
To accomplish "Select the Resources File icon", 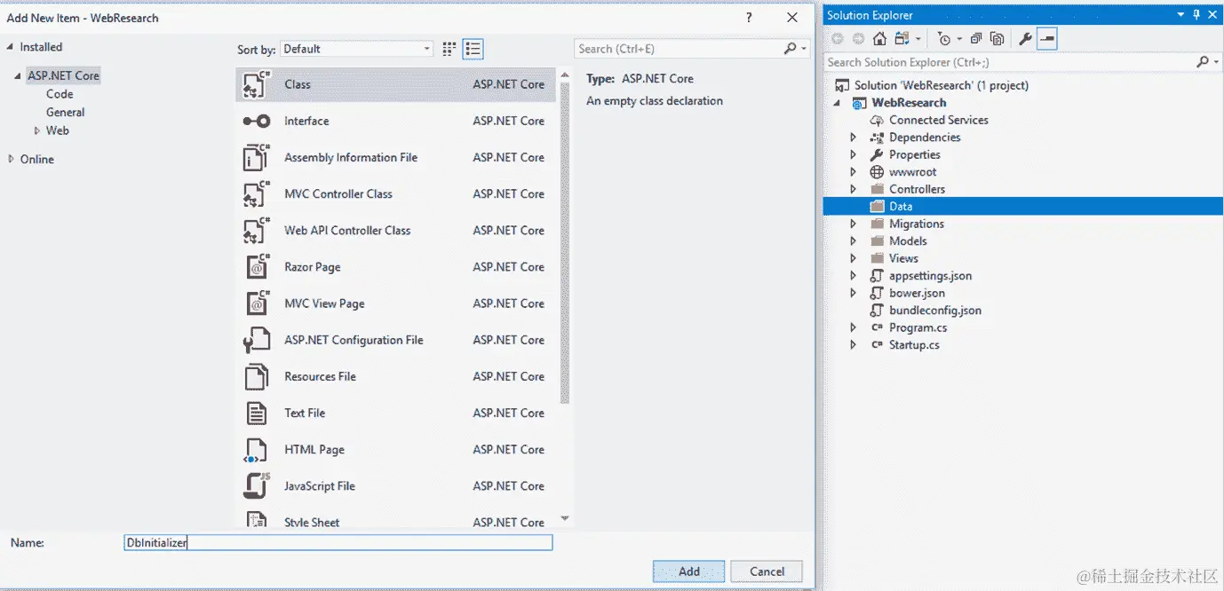I will click(x=256, y=376).
